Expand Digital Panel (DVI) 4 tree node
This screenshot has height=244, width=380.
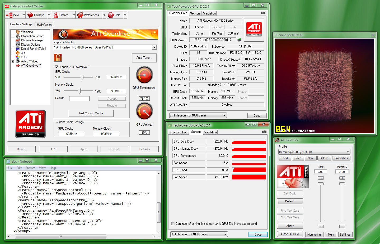click(x=13, y=49)
